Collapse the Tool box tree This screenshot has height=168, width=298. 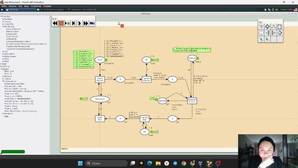1,17
